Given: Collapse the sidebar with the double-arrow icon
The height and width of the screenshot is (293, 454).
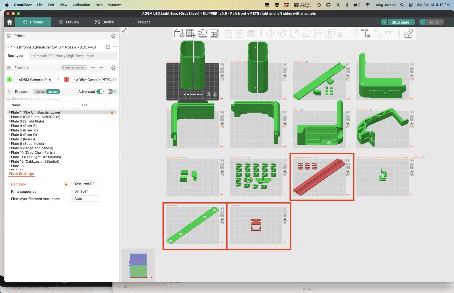Looking at the screenshot, I should coord(124,30).
